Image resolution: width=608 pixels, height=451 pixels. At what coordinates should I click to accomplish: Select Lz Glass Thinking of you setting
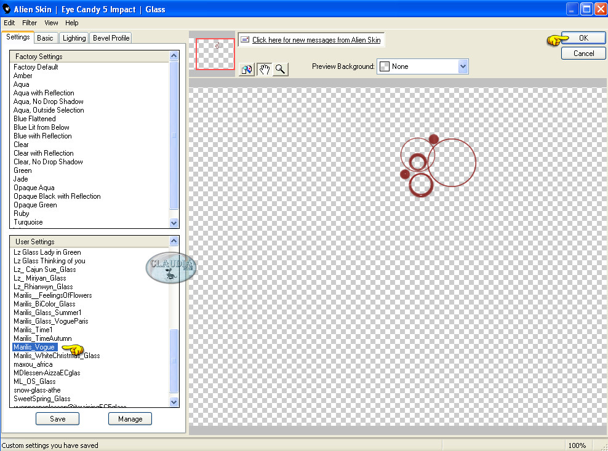[49, 261]
